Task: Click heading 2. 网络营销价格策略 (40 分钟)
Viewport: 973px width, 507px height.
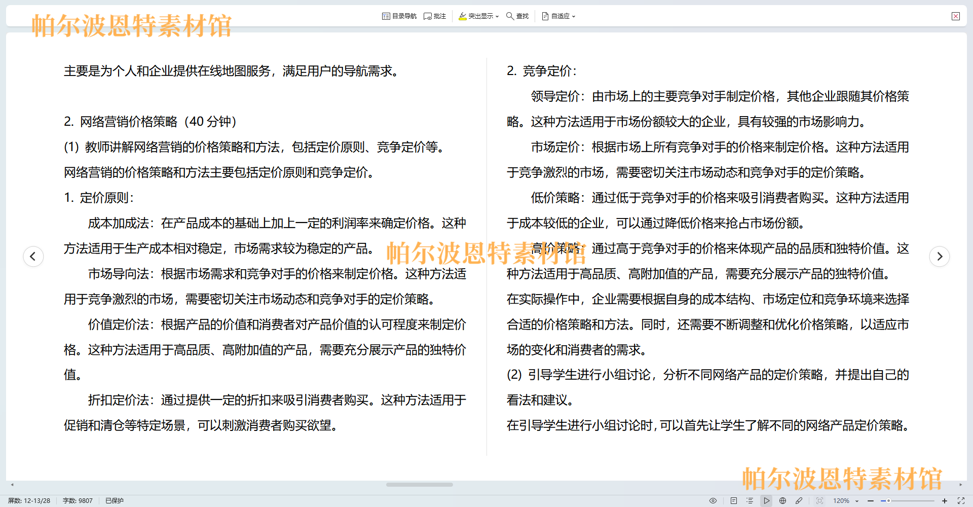Action: (x=150, y=122)
